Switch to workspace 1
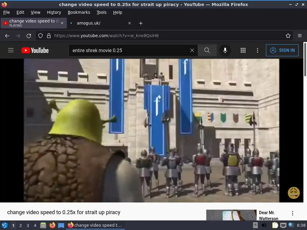 pos(13,226)
